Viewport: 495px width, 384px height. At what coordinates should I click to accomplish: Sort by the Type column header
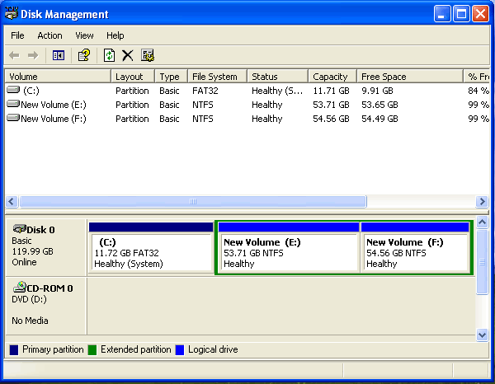(172, 77)
